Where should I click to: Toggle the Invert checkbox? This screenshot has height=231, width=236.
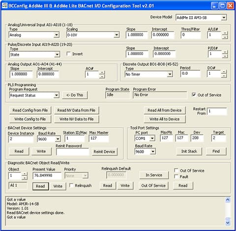point(69,54)
